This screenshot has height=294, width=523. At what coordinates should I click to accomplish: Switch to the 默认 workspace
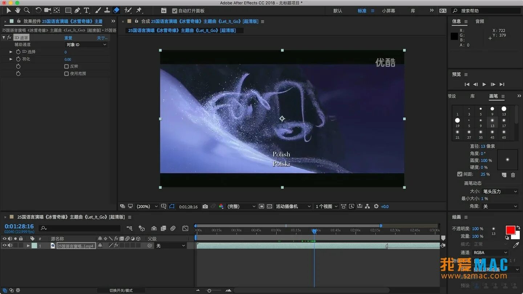point(338,11)
